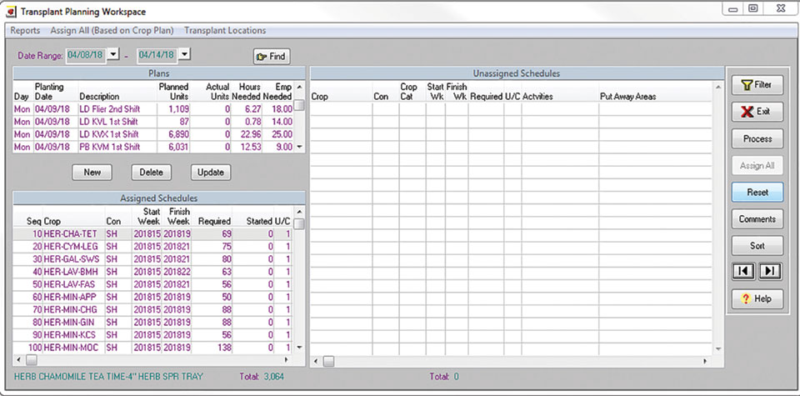Click Plans list scroll down arrow
Screen dimensions: 800x396
[299, 147]
